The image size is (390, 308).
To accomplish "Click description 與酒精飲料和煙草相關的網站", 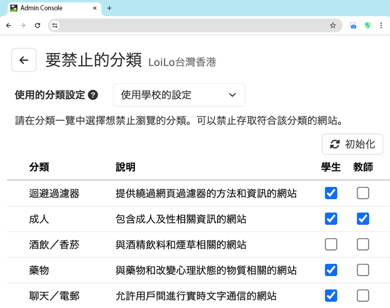I will [x=181, y=244].
